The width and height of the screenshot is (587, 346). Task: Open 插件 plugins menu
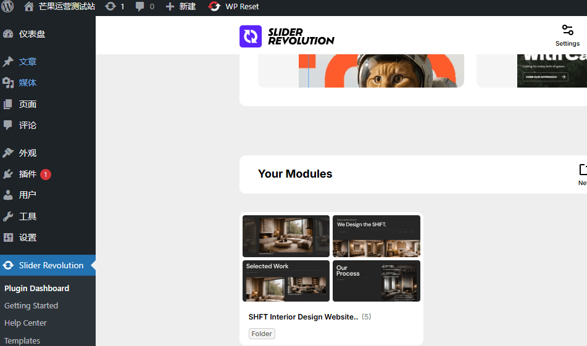click(28, 174)
